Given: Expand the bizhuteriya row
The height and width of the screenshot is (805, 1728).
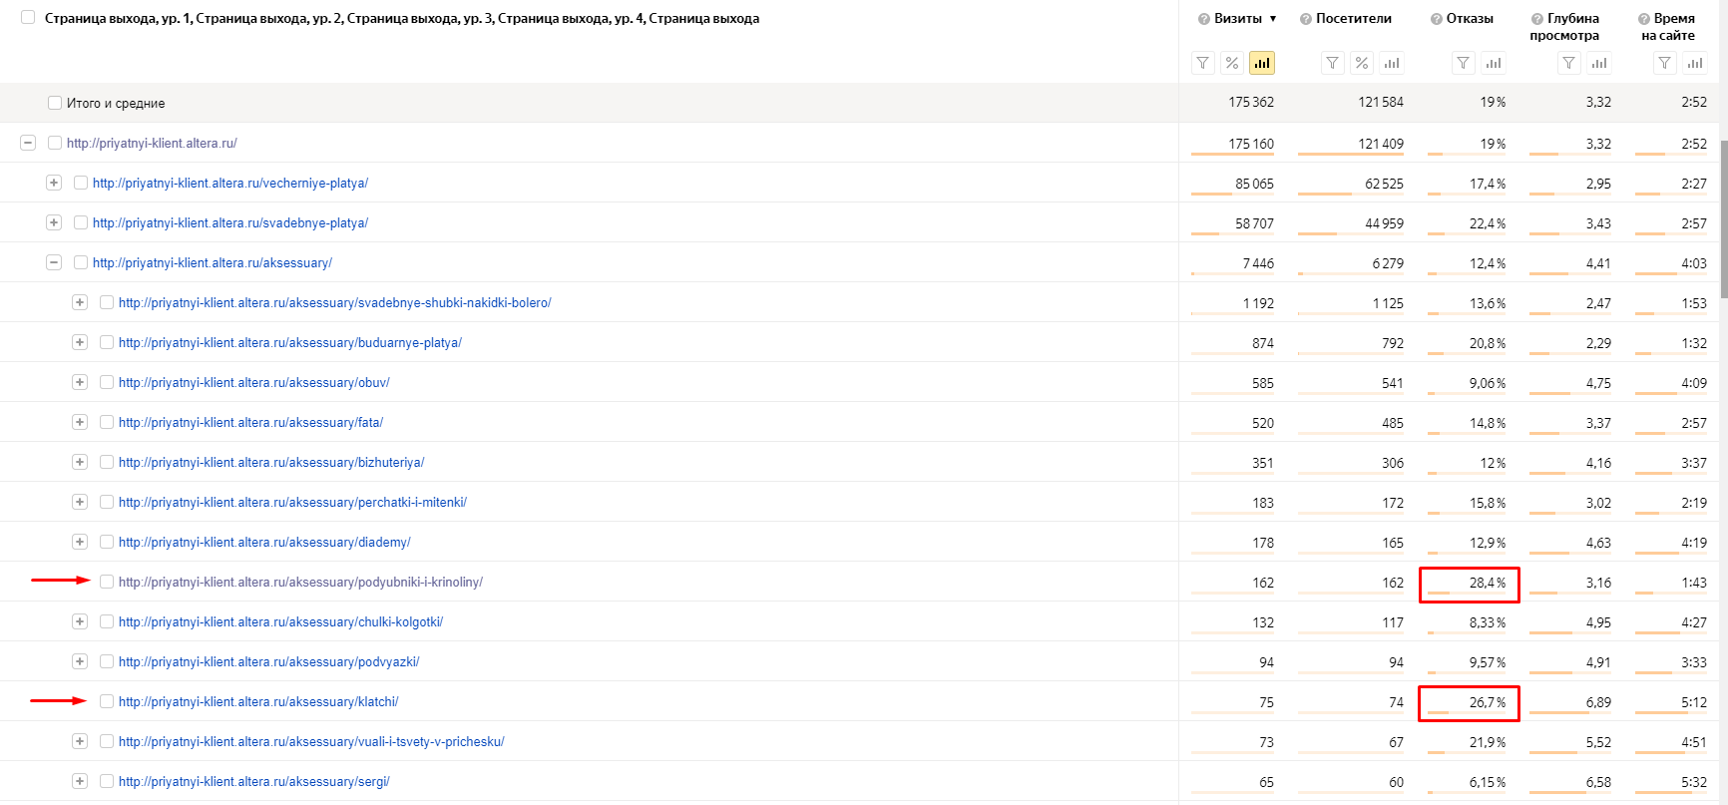Looking at the screenshot, I should tap(80, 462).
